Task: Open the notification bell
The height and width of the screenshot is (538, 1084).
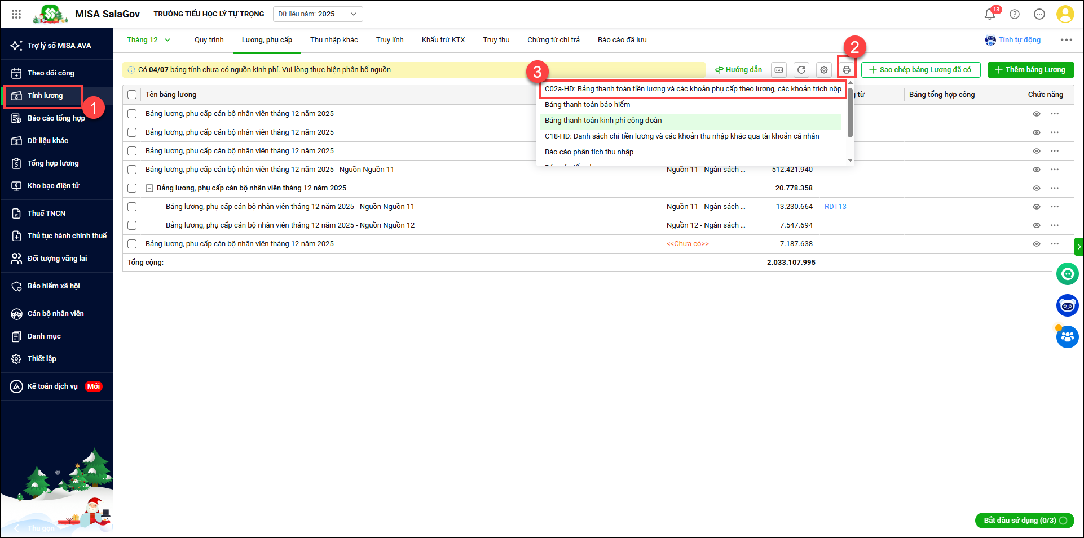Action: tap(990, 14)
